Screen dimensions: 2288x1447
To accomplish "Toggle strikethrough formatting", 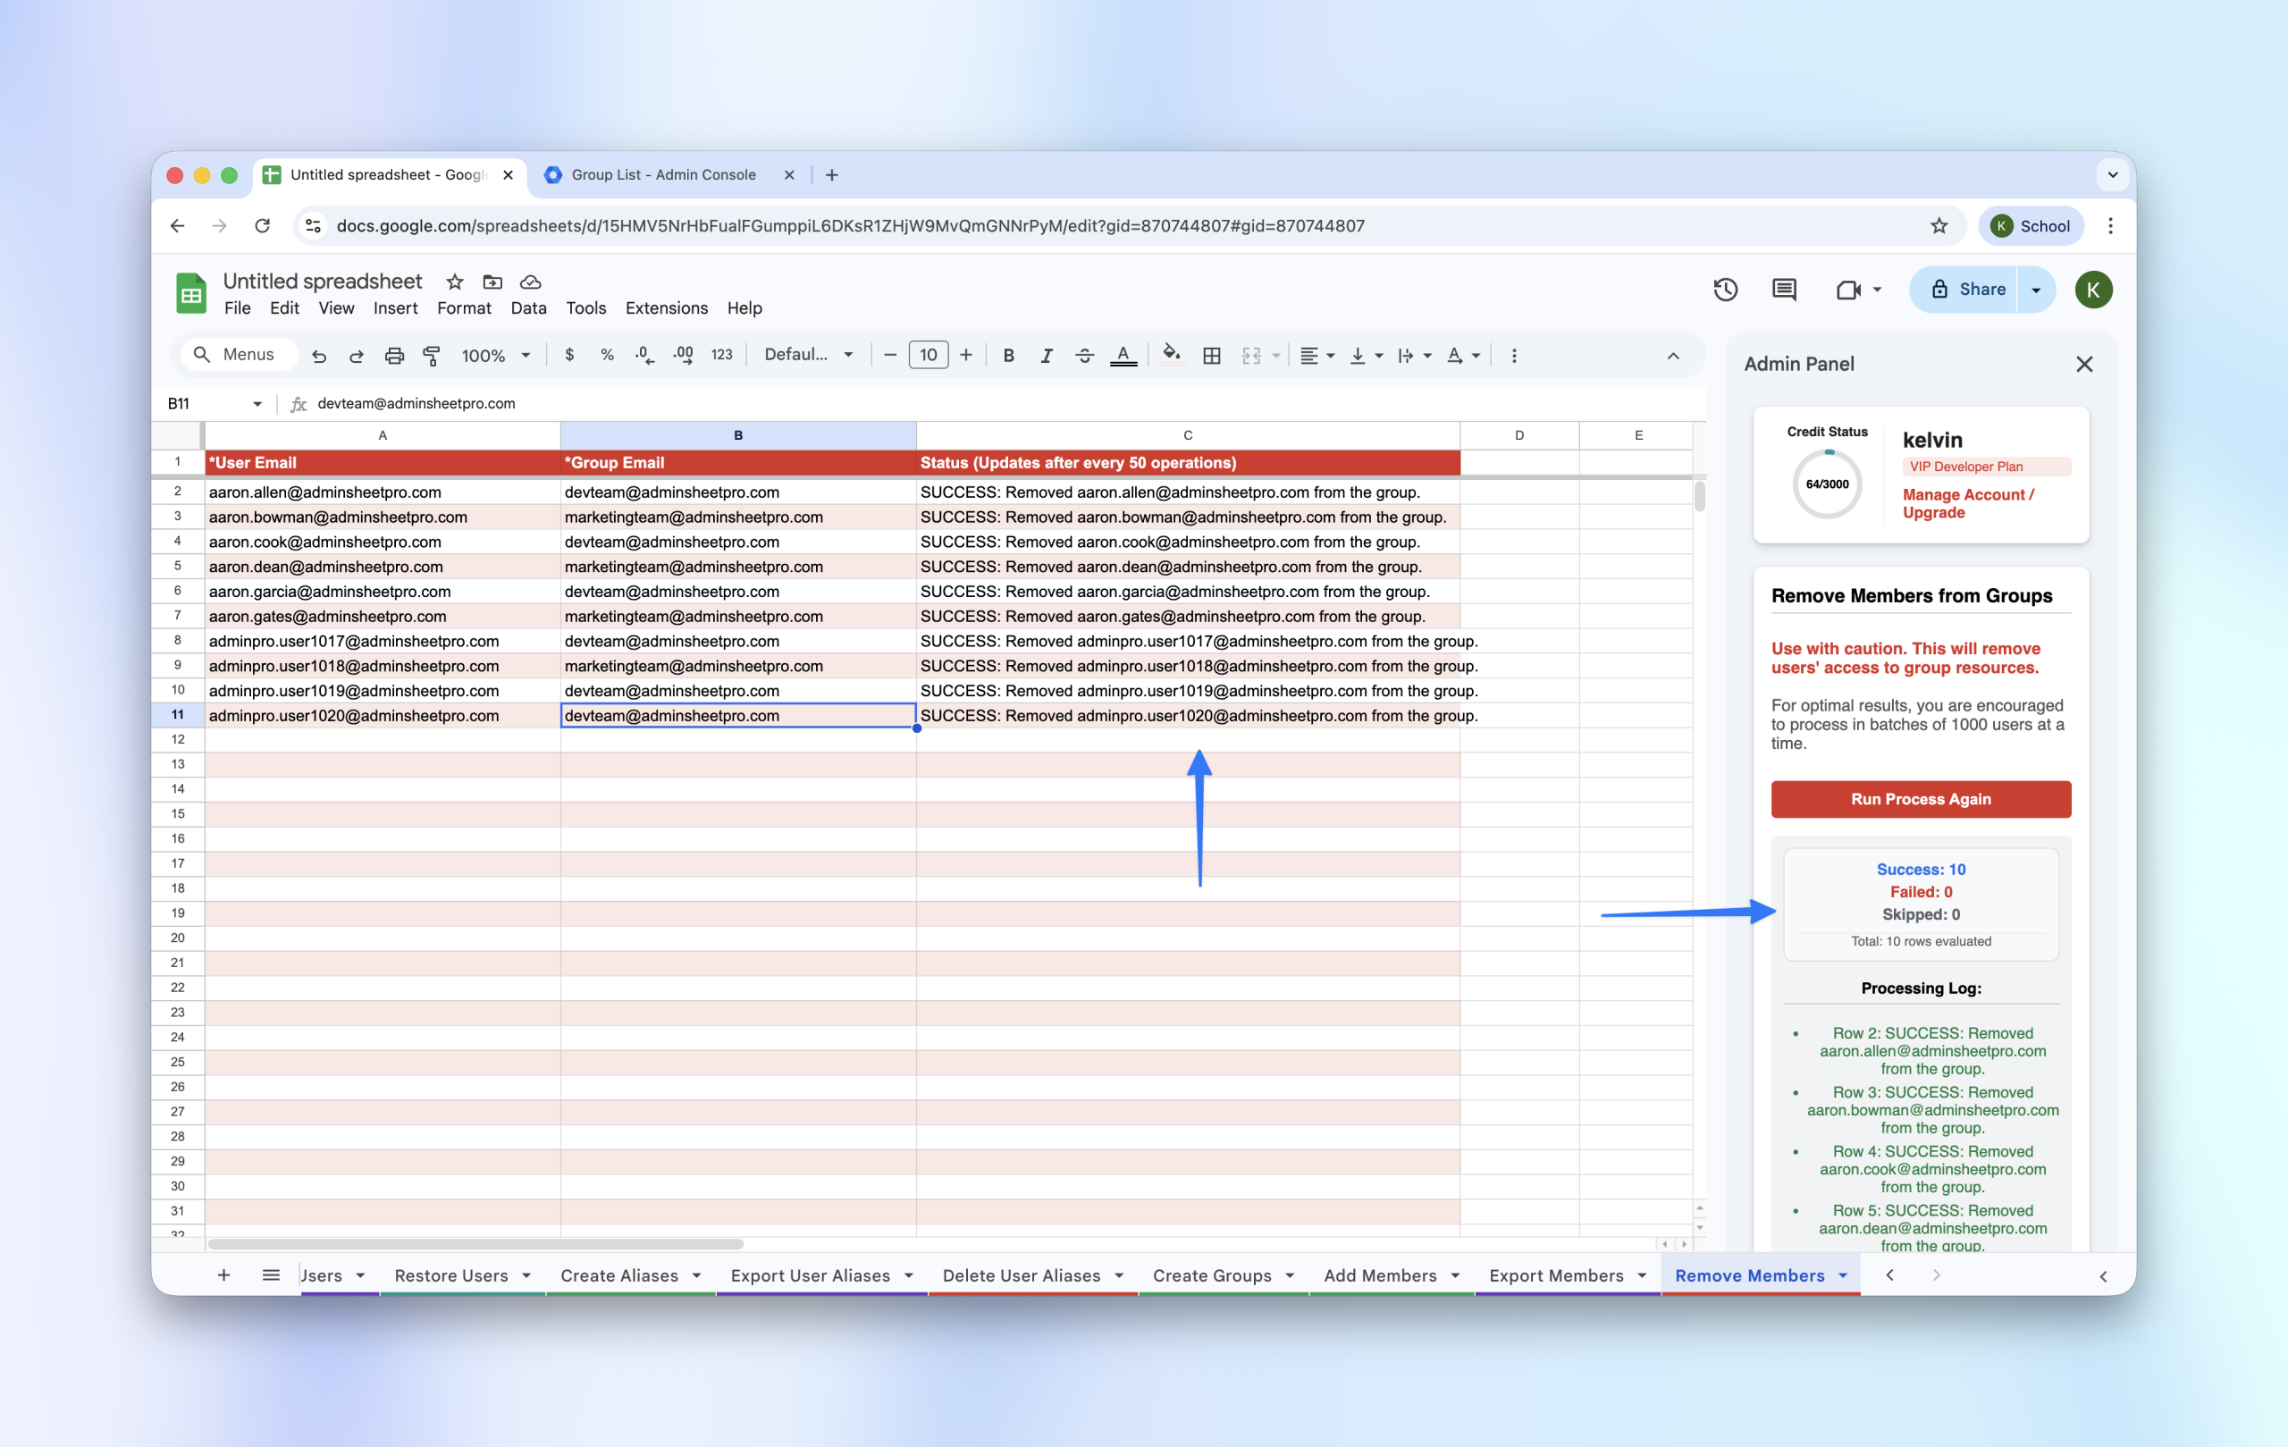I will [1084, 356].
